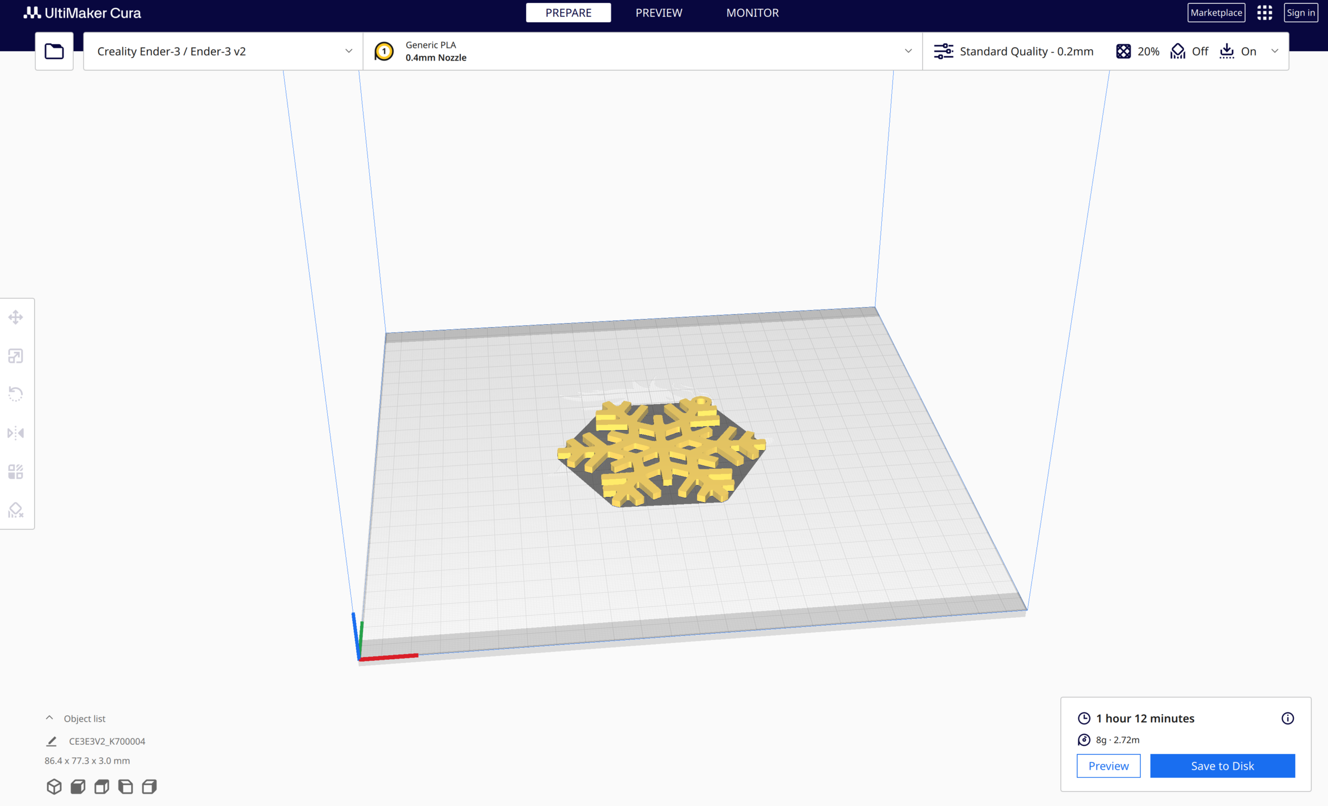Switch to the MONITOR tab

(752, 13)
